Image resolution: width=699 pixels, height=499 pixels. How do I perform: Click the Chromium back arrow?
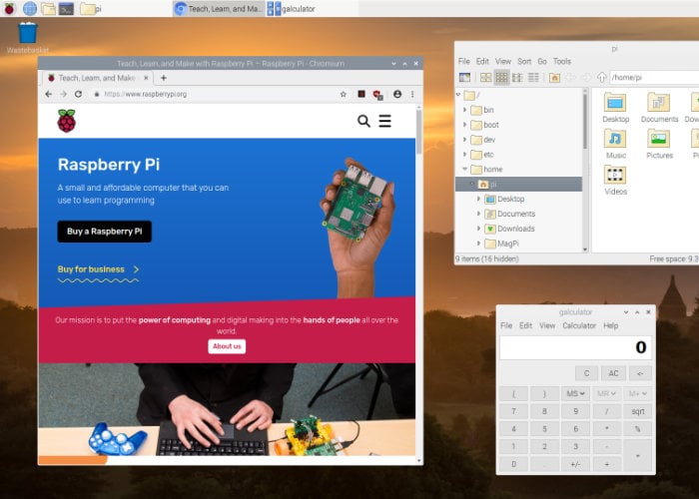[x=49, y=94]
